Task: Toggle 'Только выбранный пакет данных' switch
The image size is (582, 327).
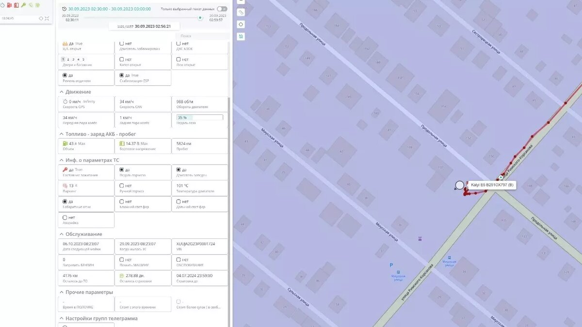Action: point(222,9)
